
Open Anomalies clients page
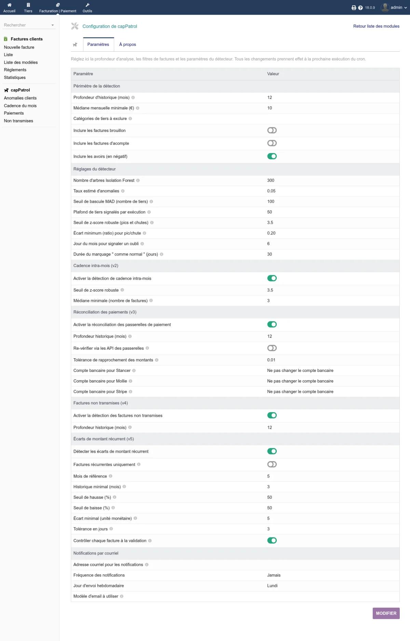point(20,98)
